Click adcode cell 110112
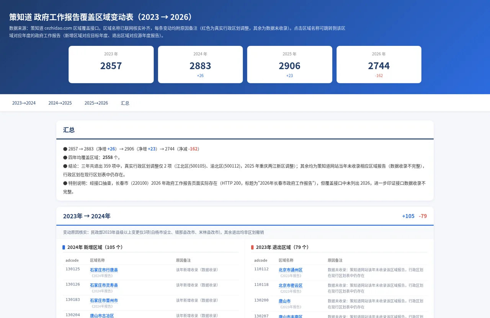The height and width of the screenshot is (318, 490). (261, 269)
